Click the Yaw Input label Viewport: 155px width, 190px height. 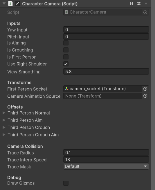point(17,30)
